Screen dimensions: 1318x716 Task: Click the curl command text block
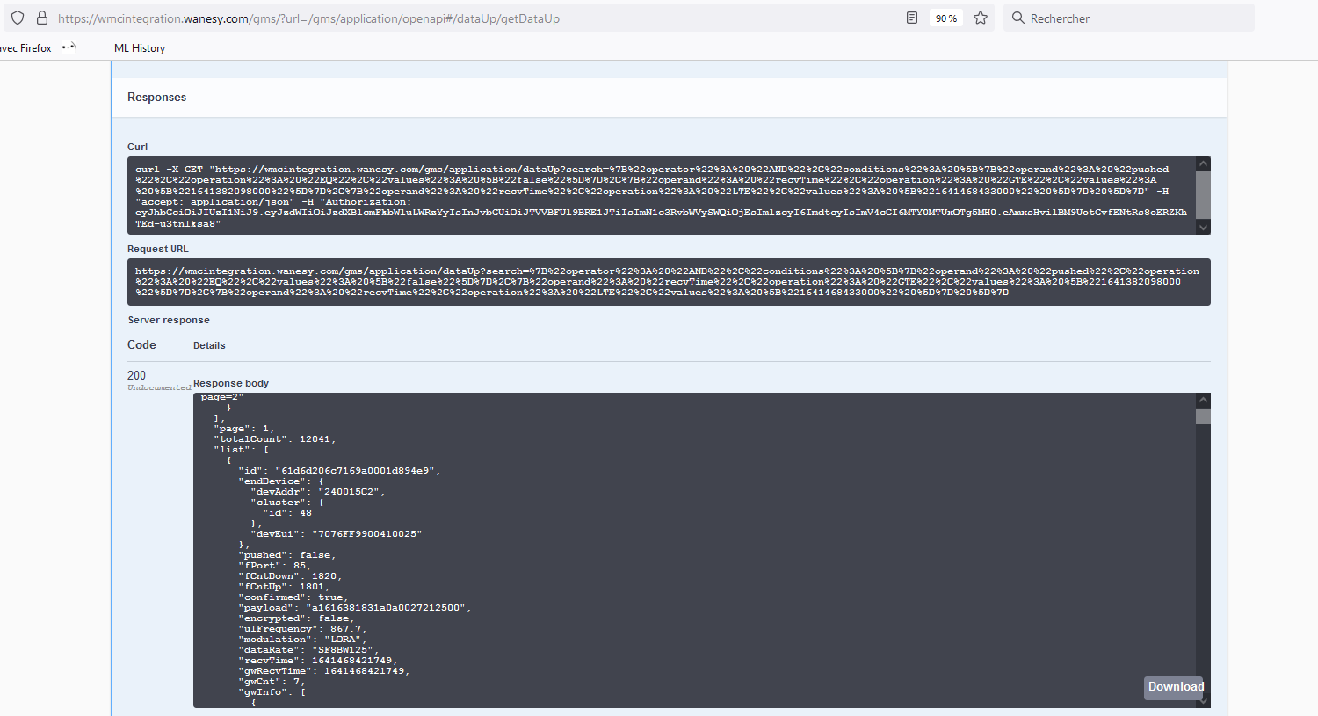click(x=659, y=196)
